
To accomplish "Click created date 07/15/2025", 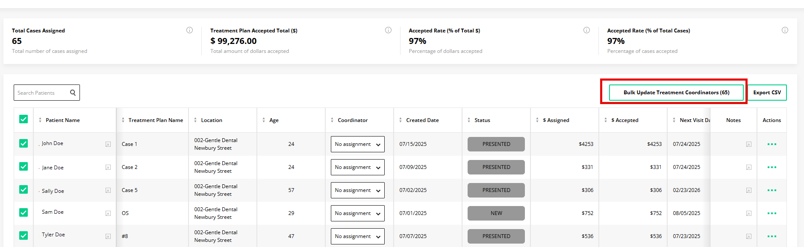I will [413, 144].
